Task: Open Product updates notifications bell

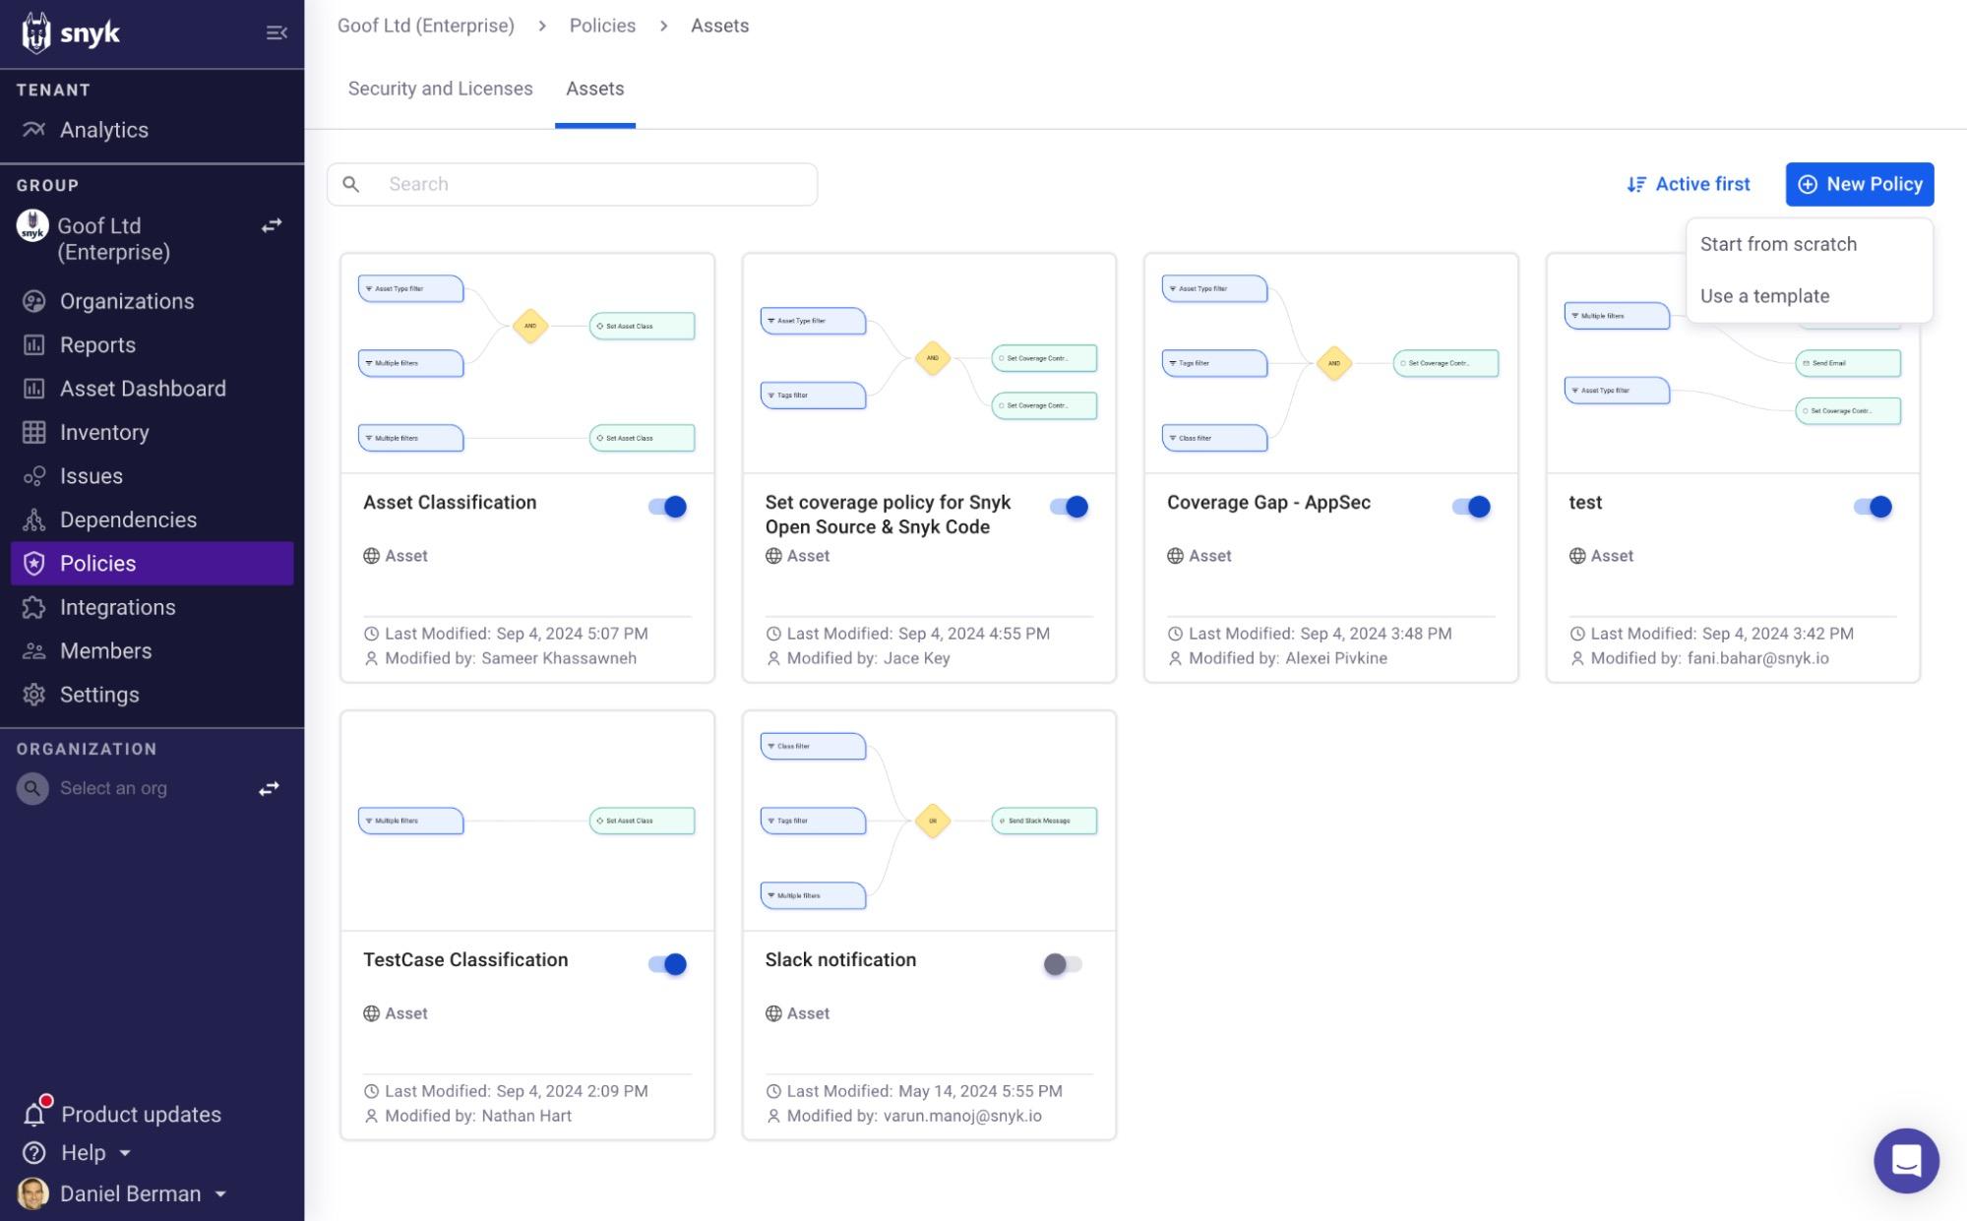Action: [x=35, y=1113]
